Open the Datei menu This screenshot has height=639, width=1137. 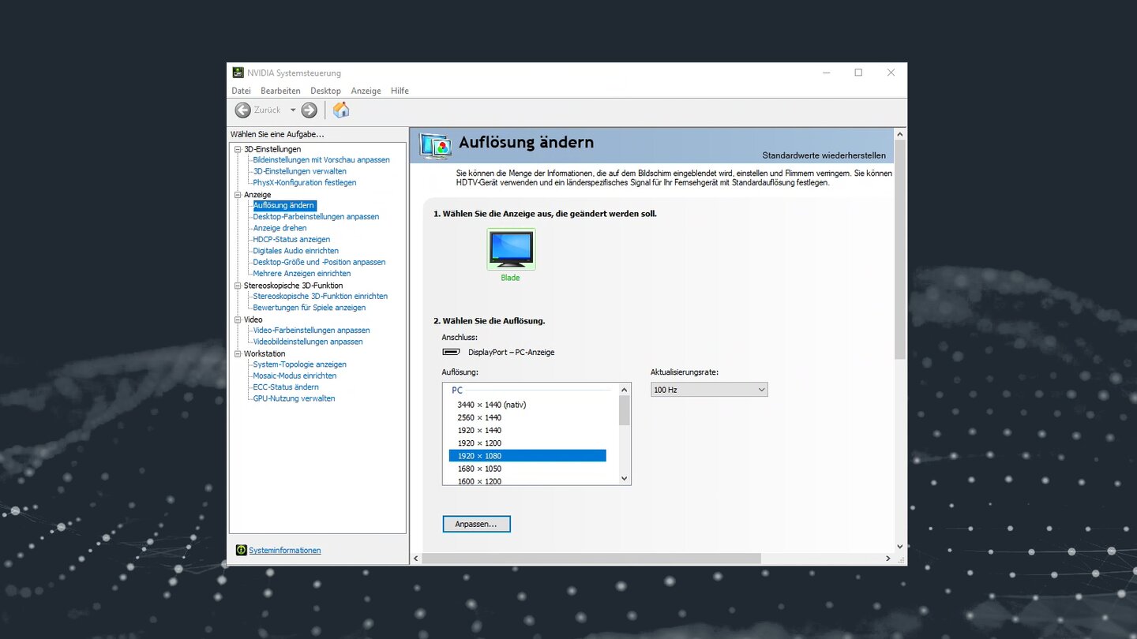coord(241,91)
